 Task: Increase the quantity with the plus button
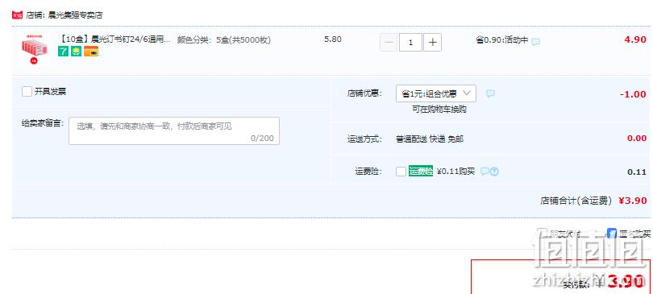coord(433,43)
